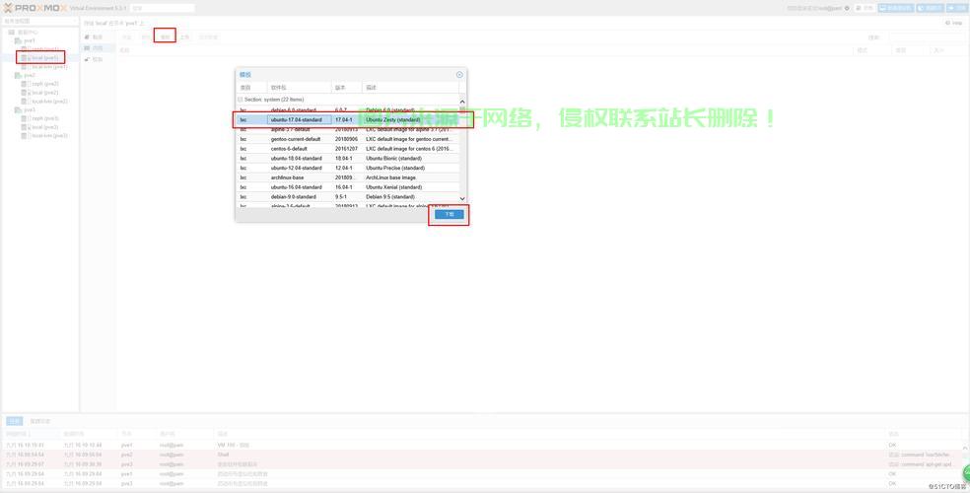Click the Help button below the header

pyautogui.click(x=953, y=23)
